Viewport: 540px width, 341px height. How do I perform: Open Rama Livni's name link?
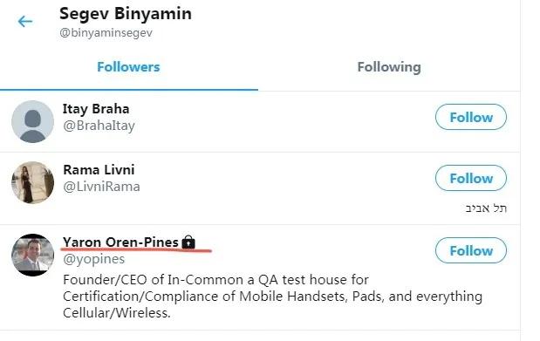coord(99,170)
